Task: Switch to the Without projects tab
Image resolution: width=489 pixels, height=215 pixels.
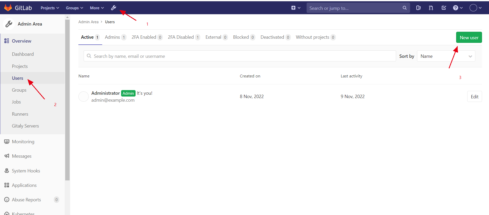Action: [x=316, y=37]
